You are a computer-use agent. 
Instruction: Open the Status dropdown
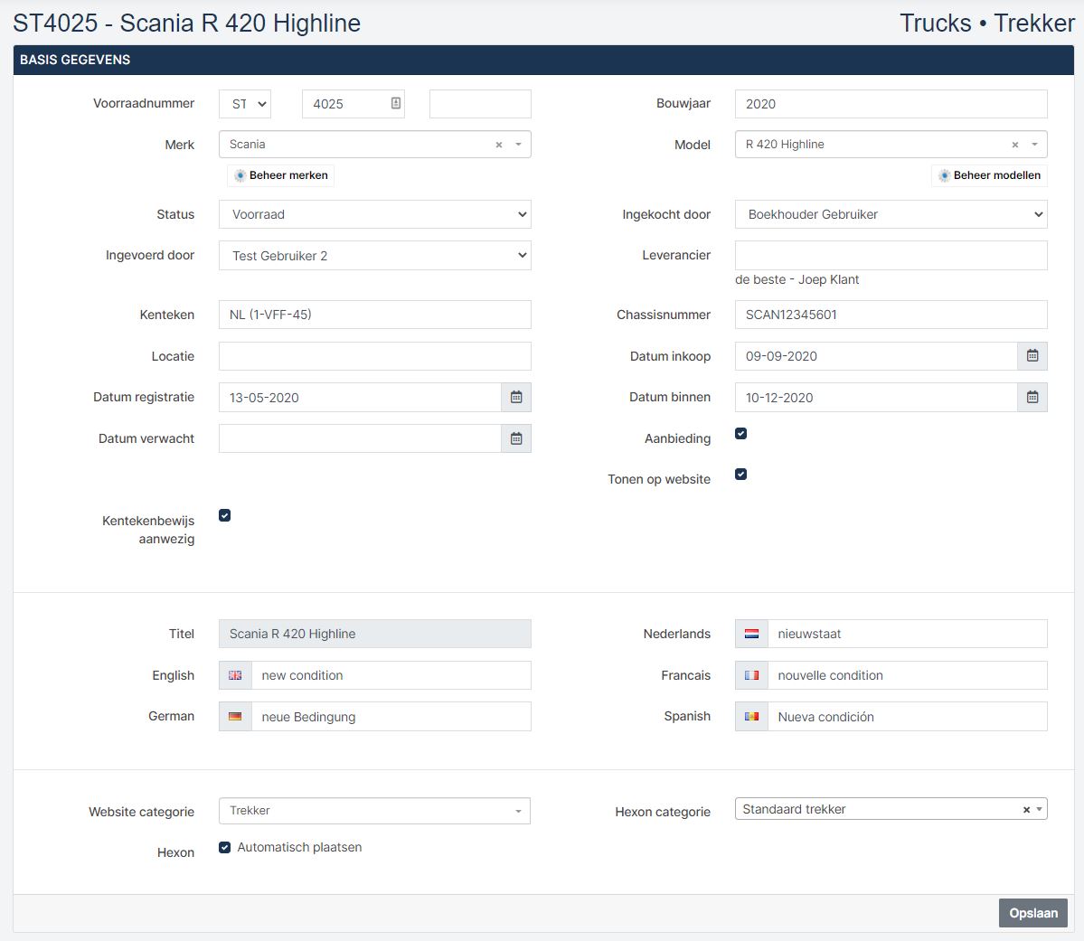pos(374,214)
